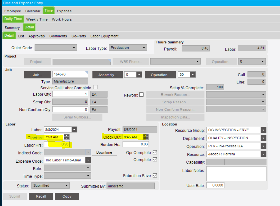Open the Location Operation PTR dropdown
Screen dimensions: 280x206
click(x=263, y=146)
